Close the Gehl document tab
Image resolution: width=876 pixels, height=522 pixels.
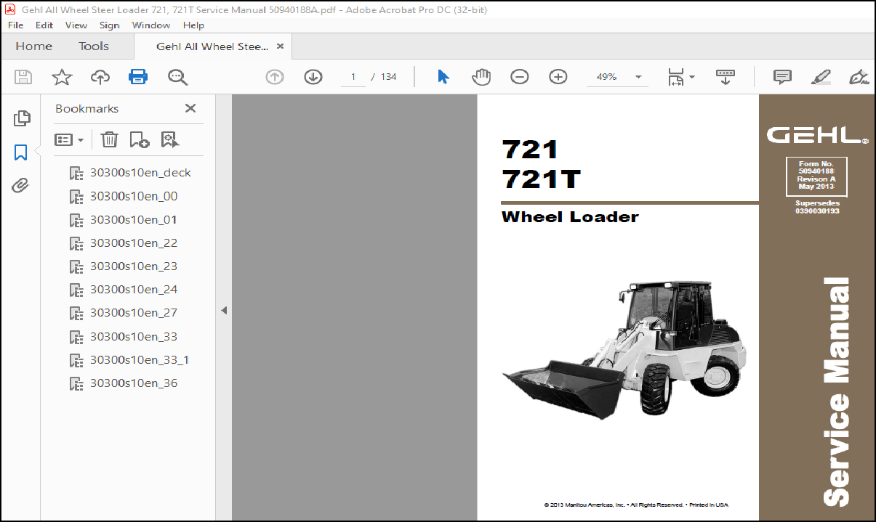coord(281,46)
